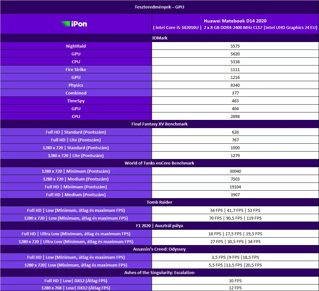Click the score 1000
This screenshot has width=319, height=291.
(235, 148)
